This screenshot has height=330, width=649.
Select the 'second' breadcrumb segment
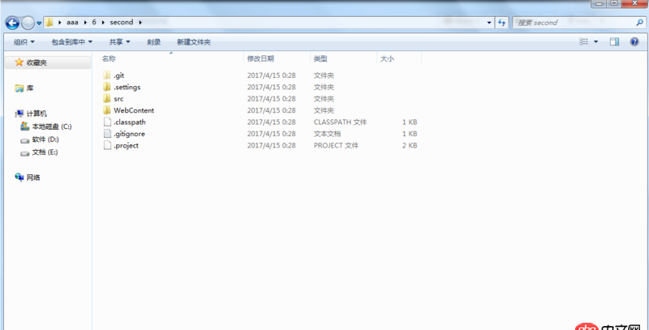pyautogui.click(x=121, y=23)
